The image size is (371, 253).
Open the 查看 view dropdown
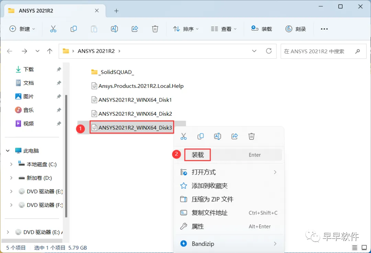(224, 29)
